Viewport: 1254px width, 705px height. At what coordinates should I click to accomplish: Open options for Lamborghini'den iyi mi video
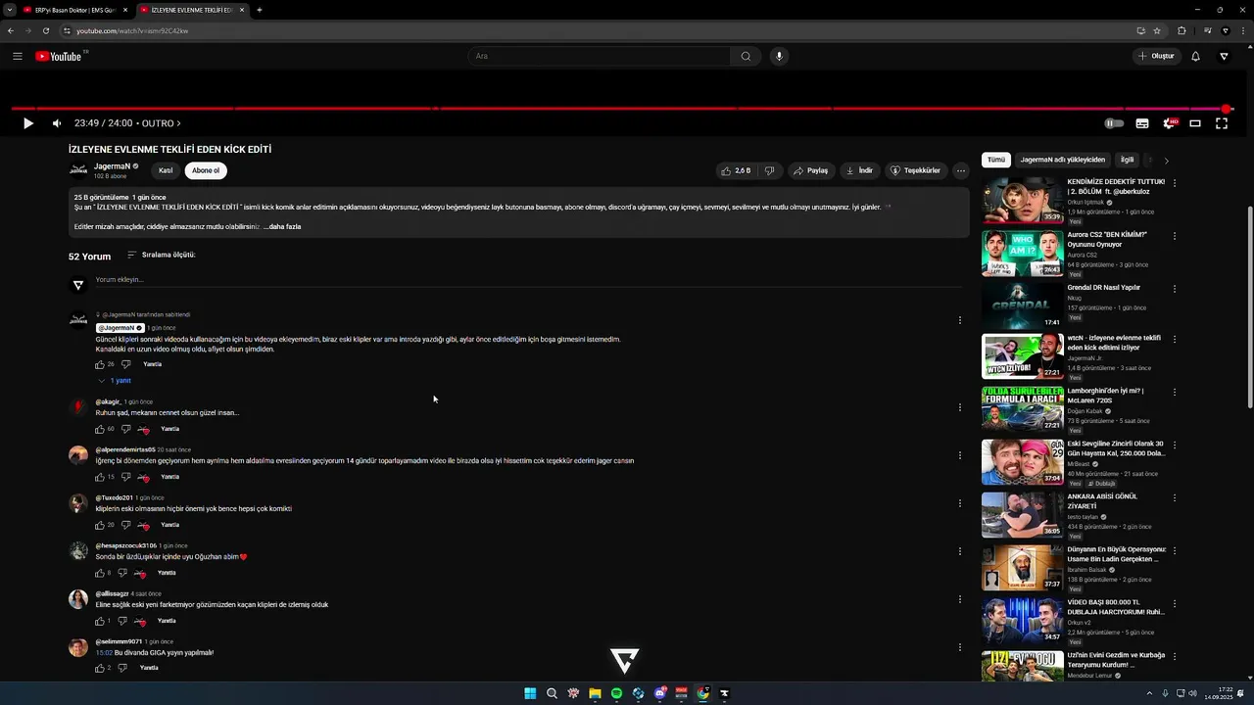[x=1174, y=393]
